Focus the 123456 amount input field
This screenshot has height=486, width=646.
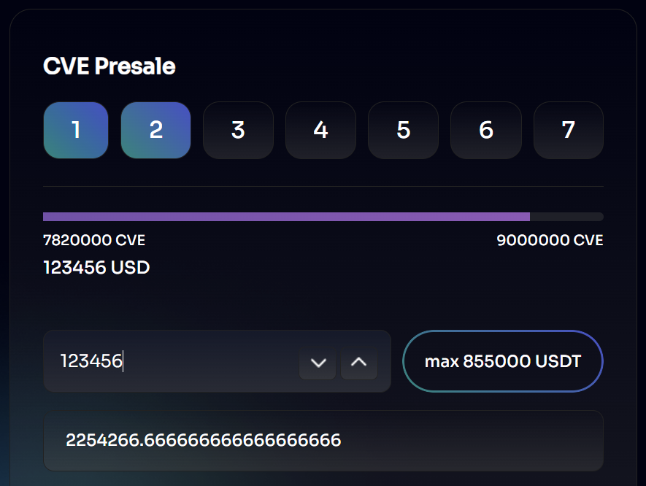tap(175, 361)
